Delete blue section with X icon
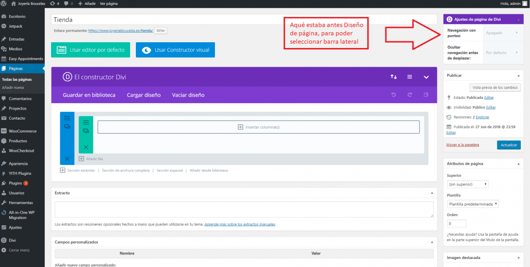 [x=67, y=158]
